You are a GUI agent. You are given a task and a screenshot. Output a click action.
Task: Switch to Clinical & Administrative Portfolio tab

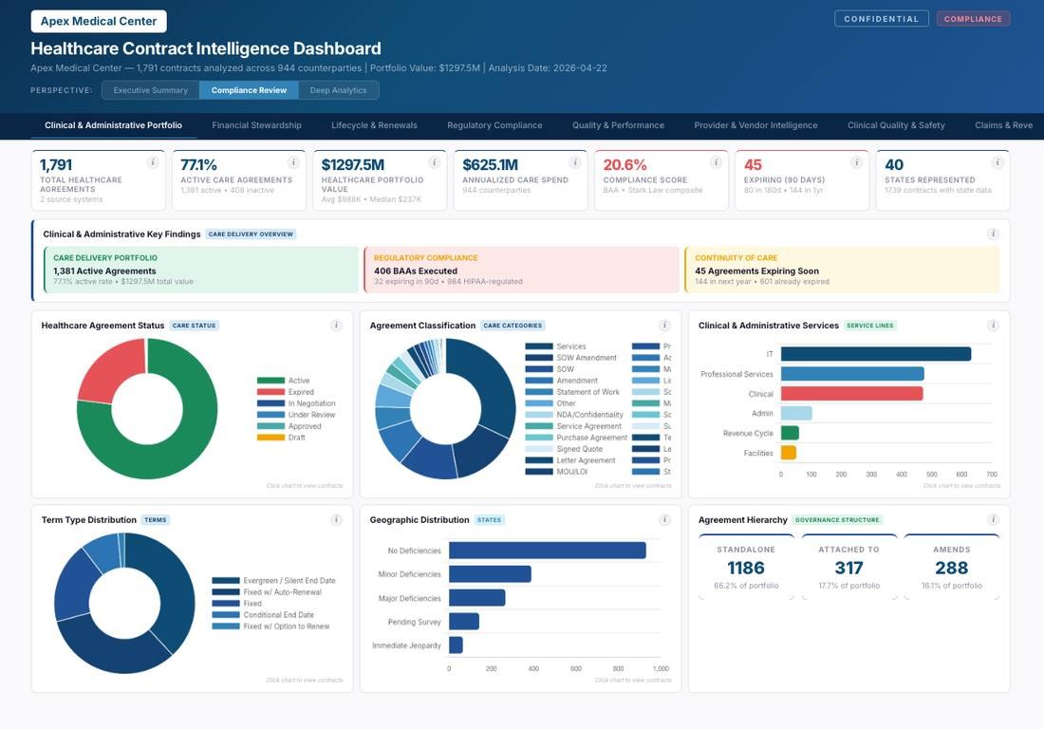coord(113,125)
